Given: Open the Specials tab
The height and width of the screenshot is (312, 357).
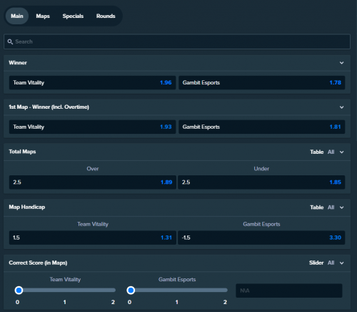Looking at the screenshot, I should click(x=73, y=16).
